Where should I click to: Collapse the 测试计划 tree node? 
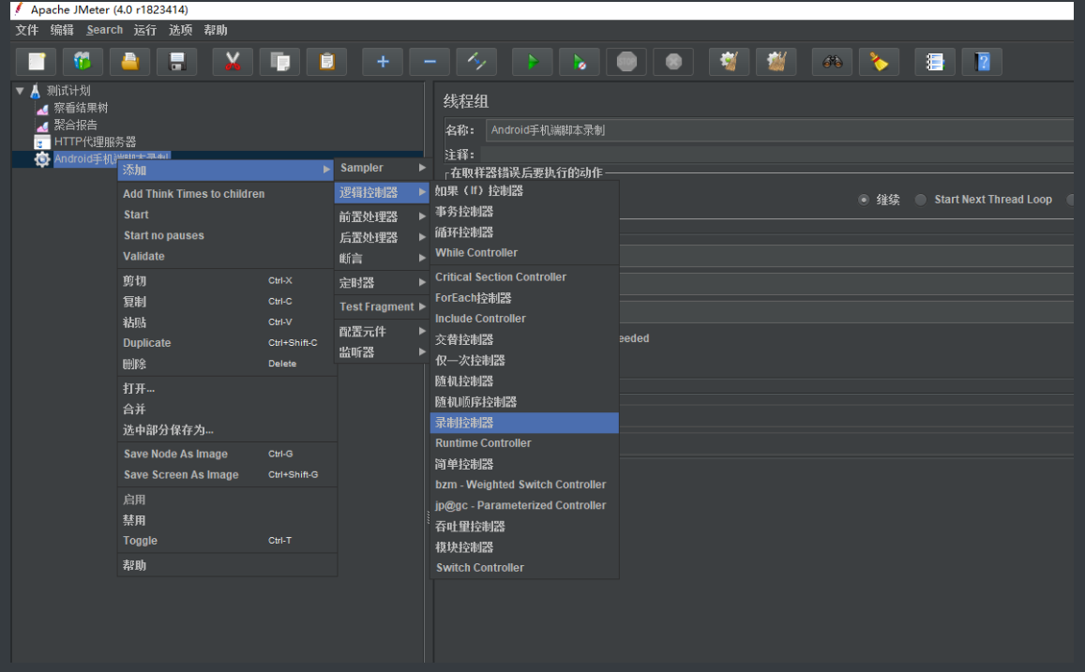tap(20, 91)
